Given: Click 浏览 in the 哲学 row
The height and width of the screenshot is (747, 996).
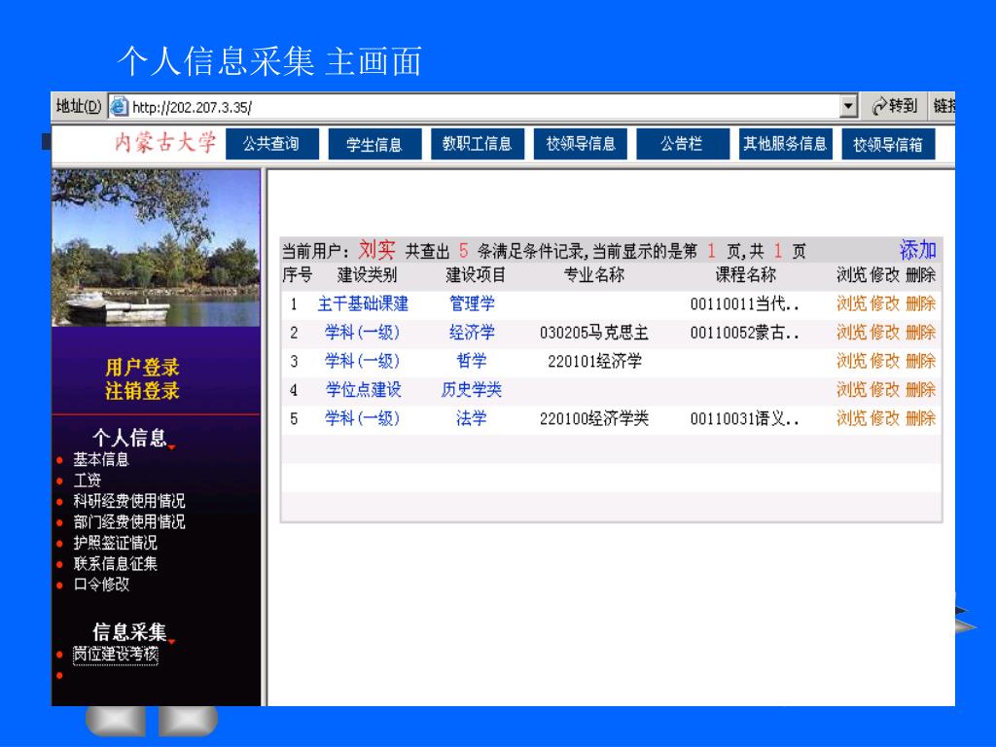Looking at the screenshot, I should [x=851, y=361].
